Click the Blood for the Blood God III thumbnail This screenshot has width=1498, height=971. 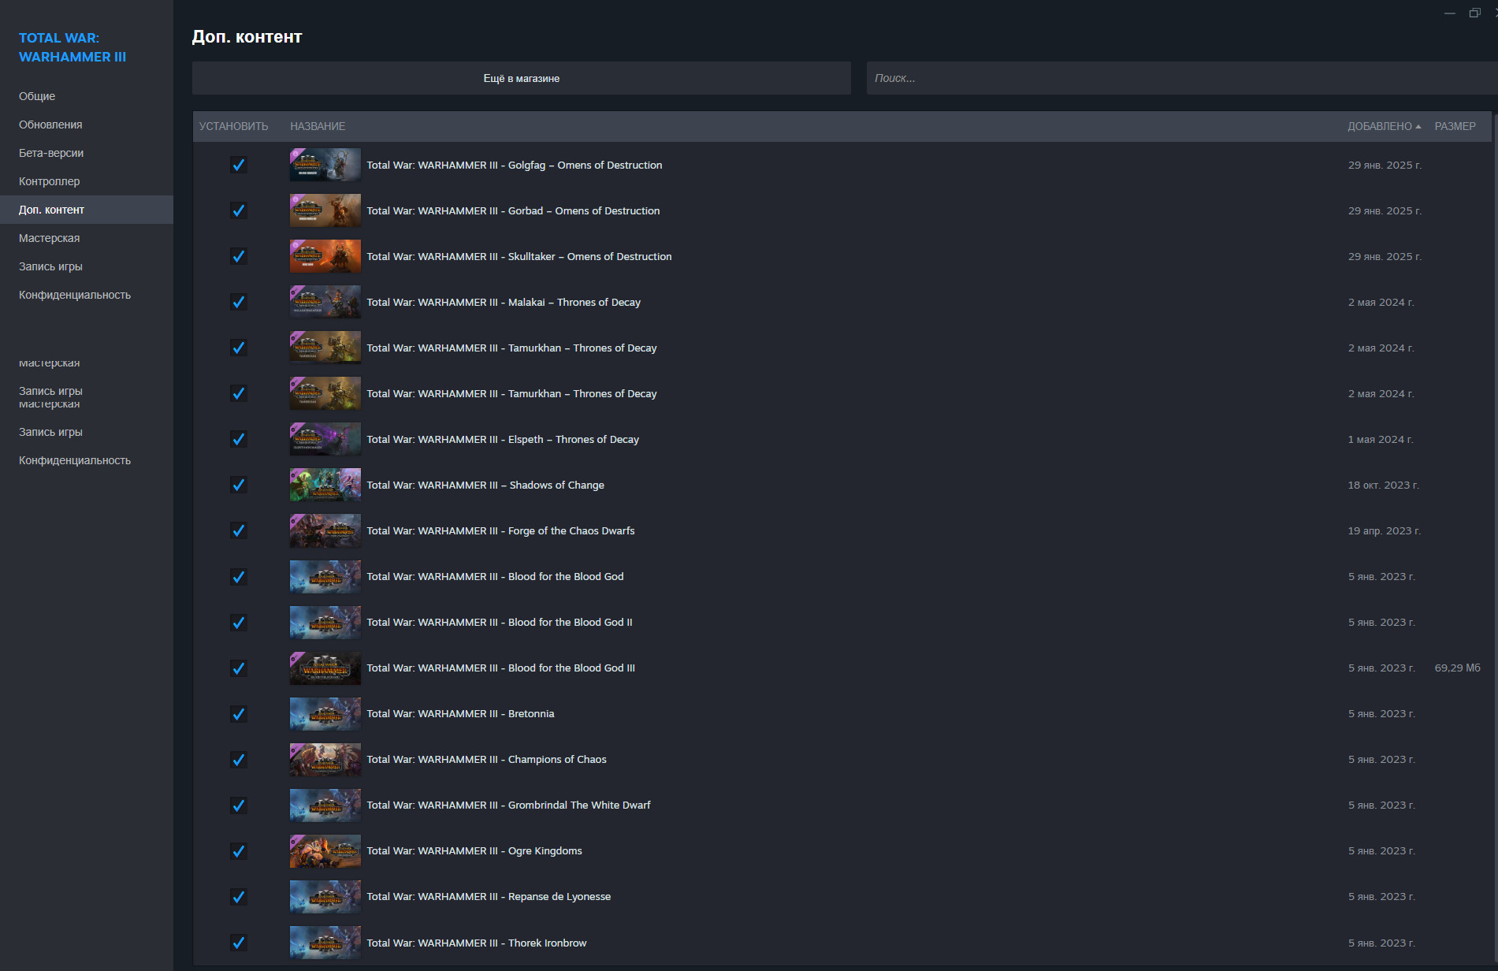coord(325,668)
